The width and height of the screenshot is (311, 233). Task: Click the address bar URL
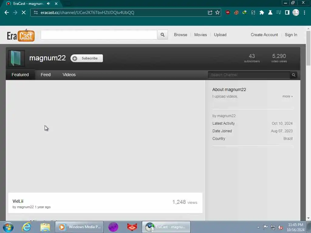pos(87,12)
